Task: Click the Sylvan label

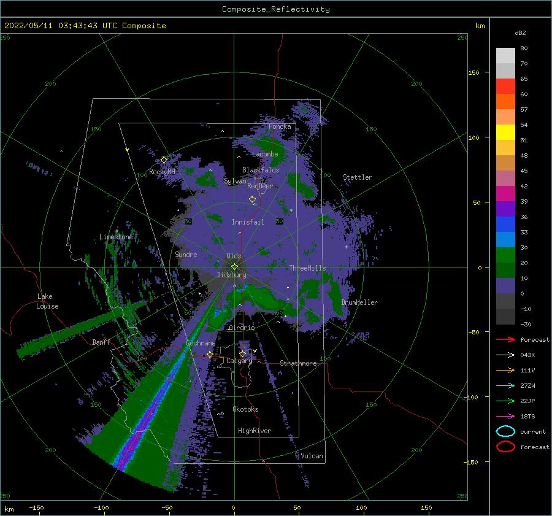Action: [x=235, y=181]
